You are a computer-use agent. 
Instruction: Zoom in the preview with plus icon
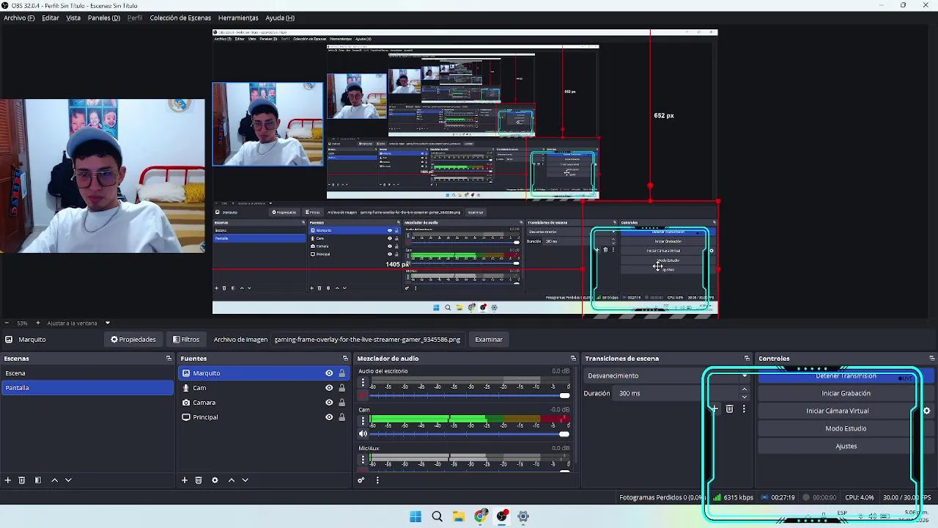click(x=38, y=323)
